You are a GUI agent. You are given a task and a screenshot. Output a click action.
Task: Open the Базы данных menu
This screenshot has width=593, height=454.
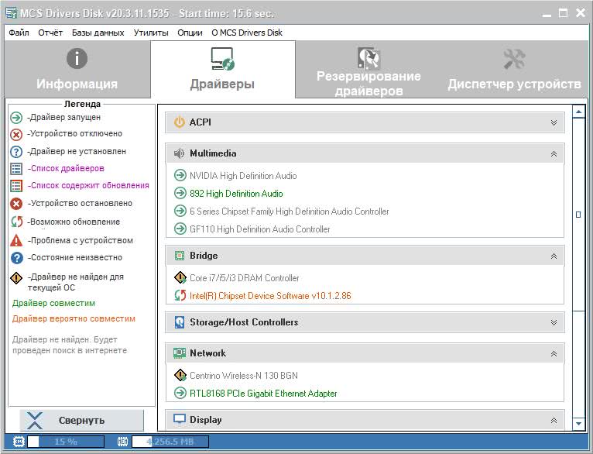coord(98,33)
